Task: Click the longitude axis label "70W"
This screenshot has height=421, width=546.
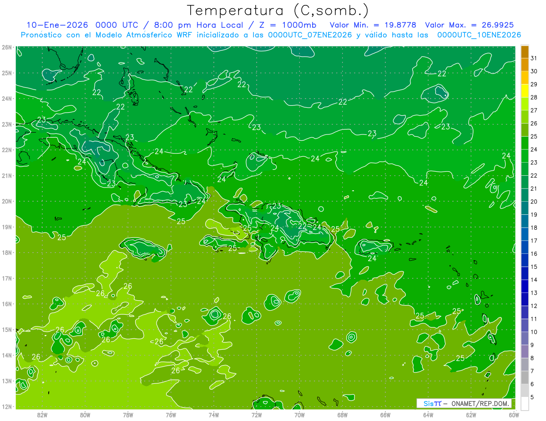Action: tap(299, 415)
